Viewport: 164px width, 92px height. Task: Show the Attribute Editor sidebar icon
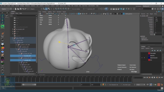[158, 9]
